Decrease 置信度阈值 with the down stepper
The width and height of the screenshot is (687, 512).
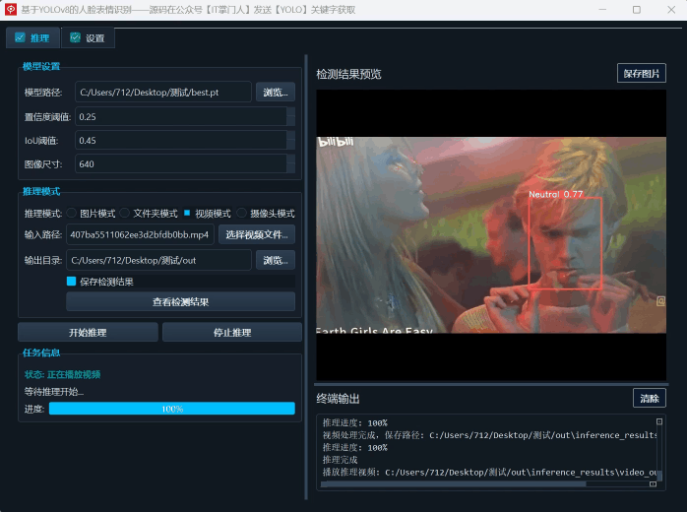pyautogui.click(x=291, y=121)
